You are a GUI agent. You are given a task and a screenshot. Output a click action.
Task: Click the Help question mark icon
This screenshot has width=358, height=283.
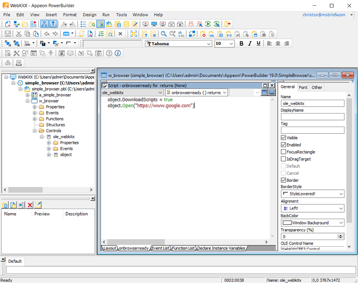(109, 53)
